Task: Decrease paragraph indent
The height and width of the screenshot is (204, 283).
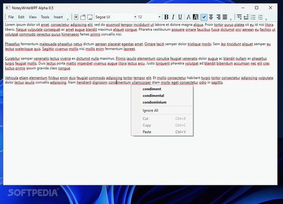Action: click(246, 17)
